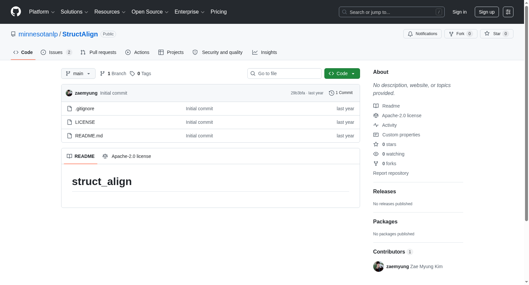
Task: Open commit hash 29b3bfa
Action: (298, 93)
